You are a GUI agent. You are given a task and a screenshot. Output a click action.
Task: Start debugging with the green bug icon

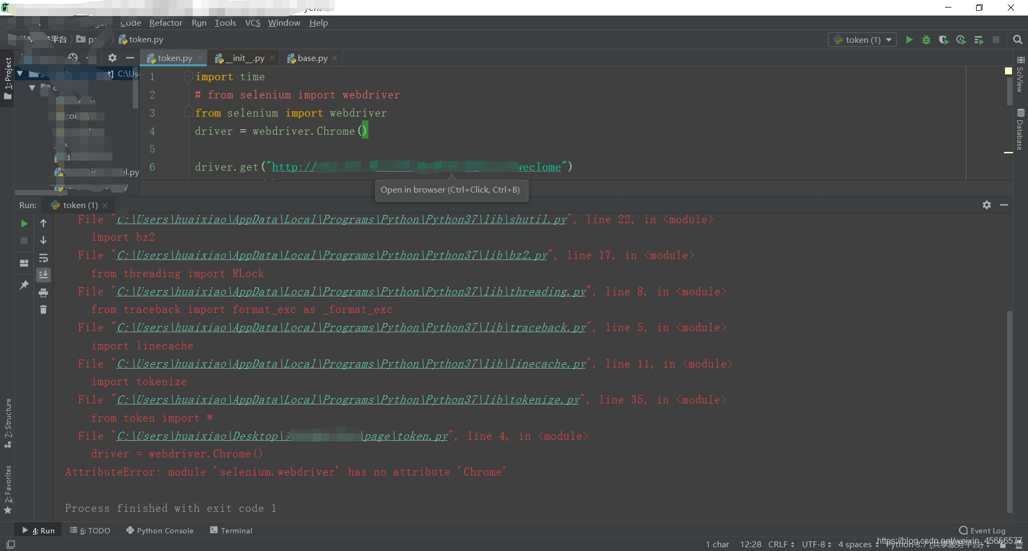926,40
